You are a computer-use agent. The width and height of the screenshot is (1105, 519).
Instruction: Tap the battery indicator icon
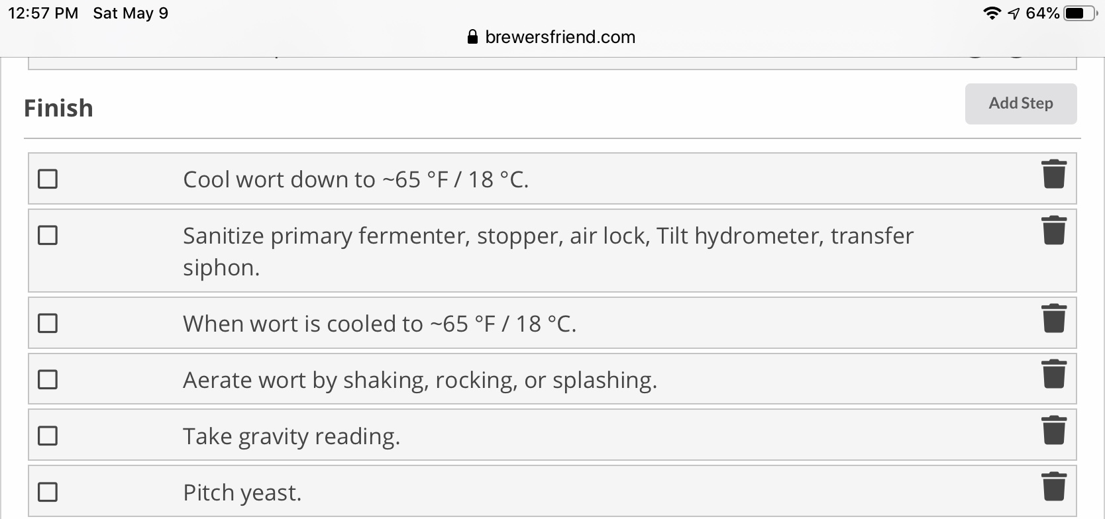click(1080, 13)
